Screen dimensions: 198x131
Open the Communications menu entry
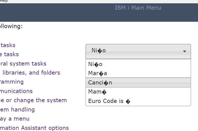(x=16, y=91)
